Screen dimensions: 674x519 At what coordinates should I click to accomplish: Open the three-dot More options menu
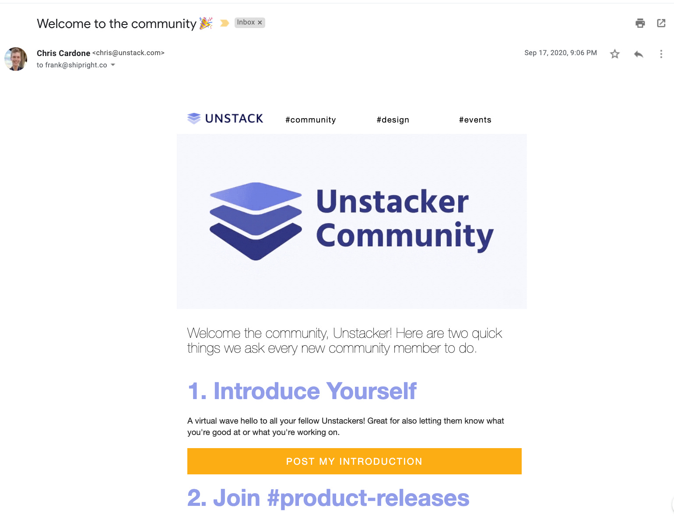[x=661, y=54]
